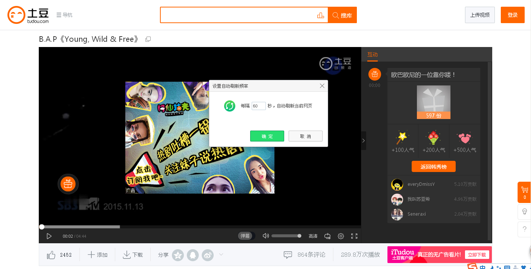Play the video with the play button
531x269 pixels.
coord(49,236)
